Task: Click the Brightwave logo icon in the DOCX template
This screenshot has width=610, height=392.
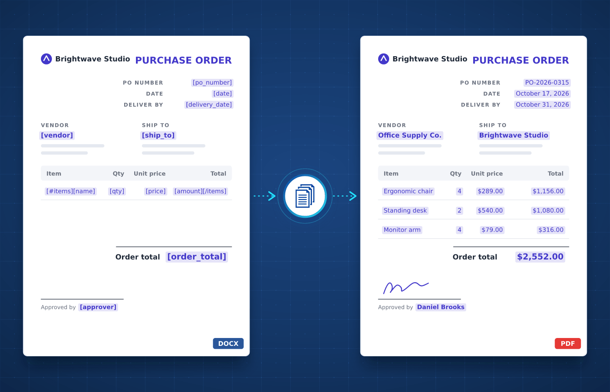Action: [x=47, y=59]
